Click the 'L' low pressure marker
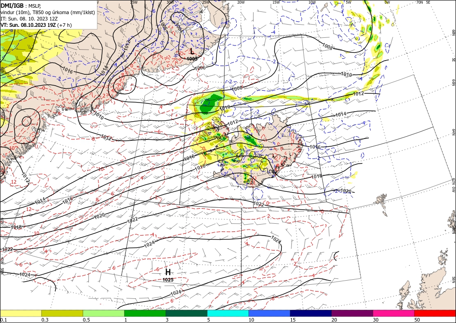456x323 pixels. (192, 51)
